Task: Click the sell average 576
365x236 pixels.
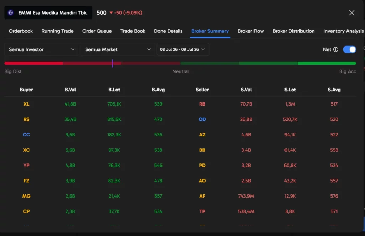Action: pyautogui.click(x=334, y=196)
